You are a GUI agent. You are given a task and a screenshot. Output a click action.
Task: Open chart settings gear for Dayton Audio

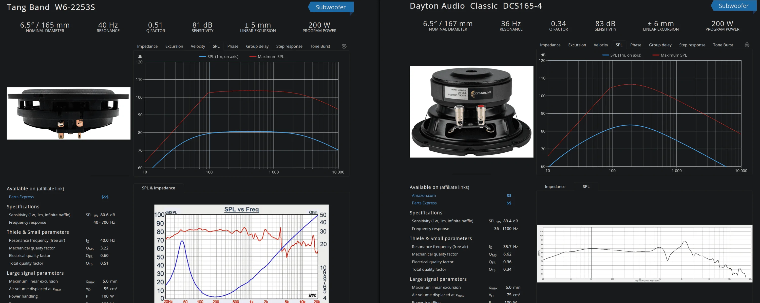click(747, 45)
